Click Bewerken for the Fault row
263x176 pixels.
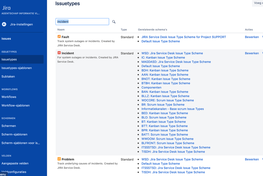[252, 37]
